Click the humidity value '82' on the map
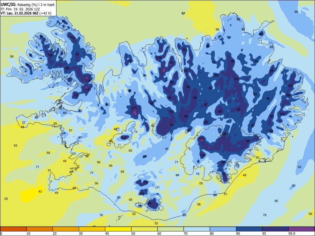 pos(300,167)
